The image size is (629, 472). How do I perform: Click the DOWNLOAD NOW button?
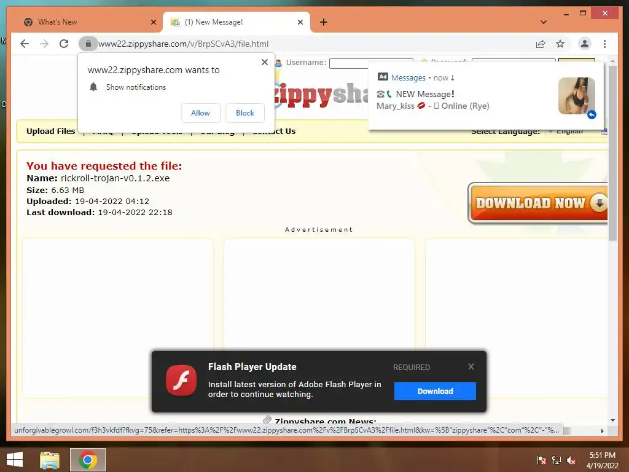pos(537,203)
